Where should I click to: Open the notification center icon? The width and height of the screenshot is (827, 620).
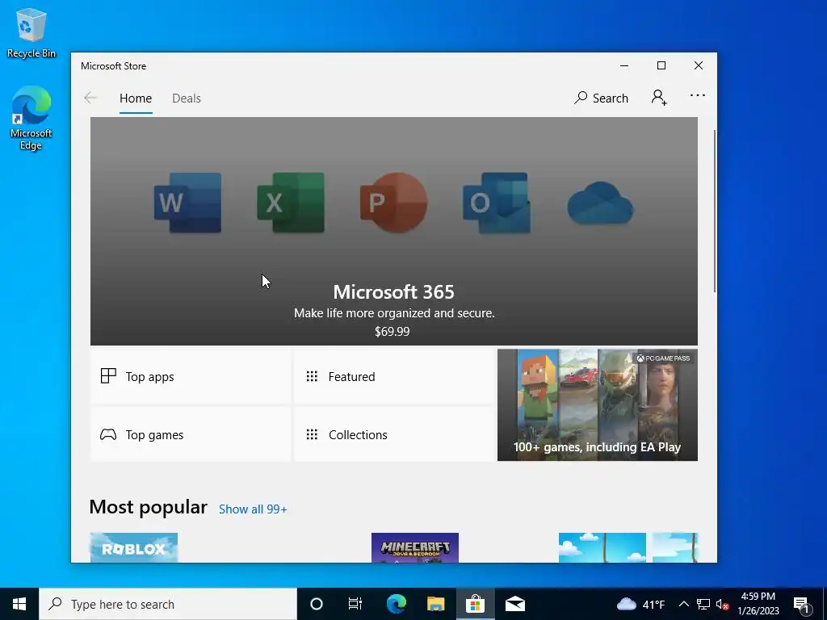[x=801, y=604]
